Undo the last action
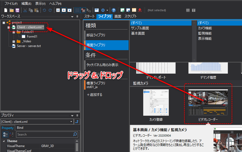 click(x=45, y=10)
